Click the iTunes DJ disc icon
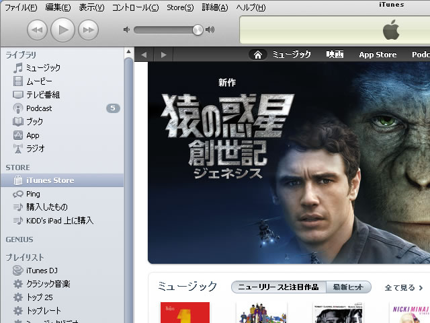The height and width of the screenshot is (323, 430). click(x=18, y=271)
